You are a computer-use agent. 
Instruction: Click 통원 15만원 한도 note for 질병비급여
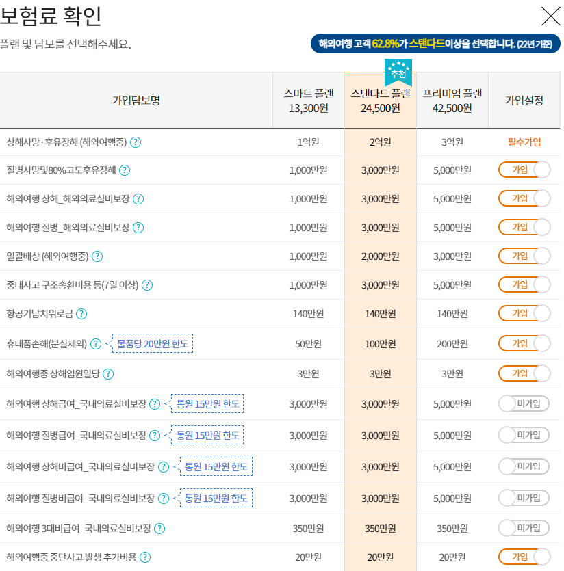coord(216,498)
